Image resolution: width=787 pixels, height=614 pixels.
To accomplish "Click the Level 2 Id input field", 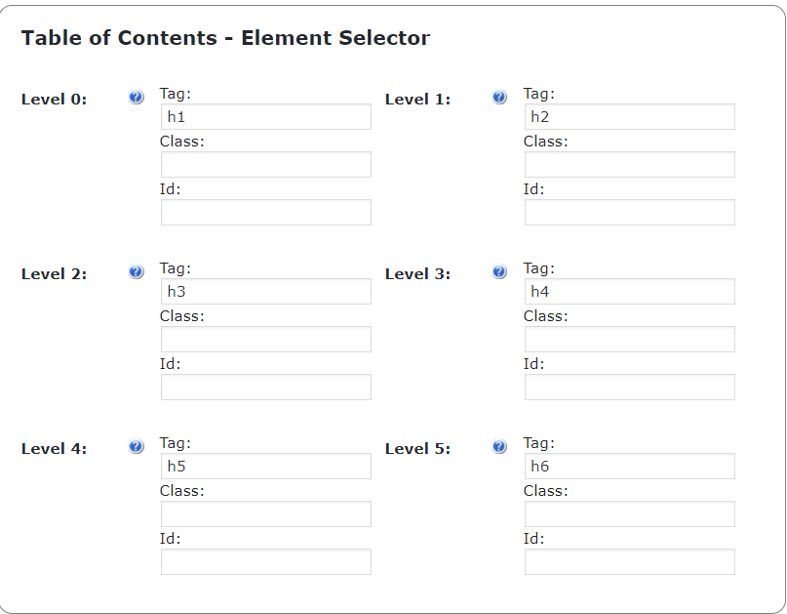I will click(x=265, y=388).
